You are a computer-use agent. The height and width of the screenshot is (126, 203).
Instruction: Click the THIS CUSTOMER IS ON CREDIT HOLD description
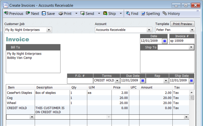(x=52, y=110)
